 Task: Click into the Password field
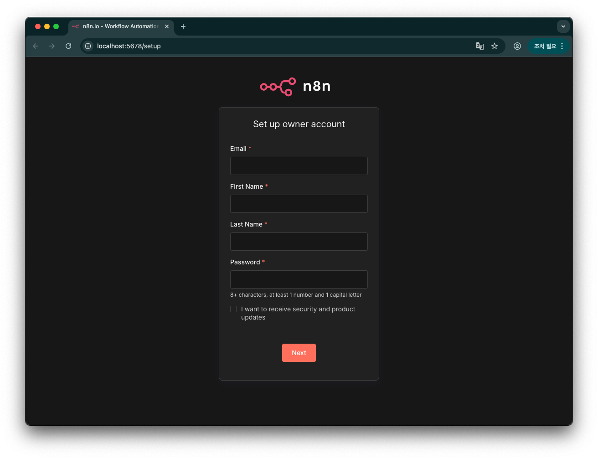(299, 279)
